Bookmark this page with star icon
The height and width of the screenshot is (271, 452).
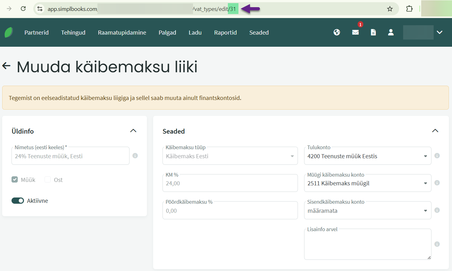390,9
